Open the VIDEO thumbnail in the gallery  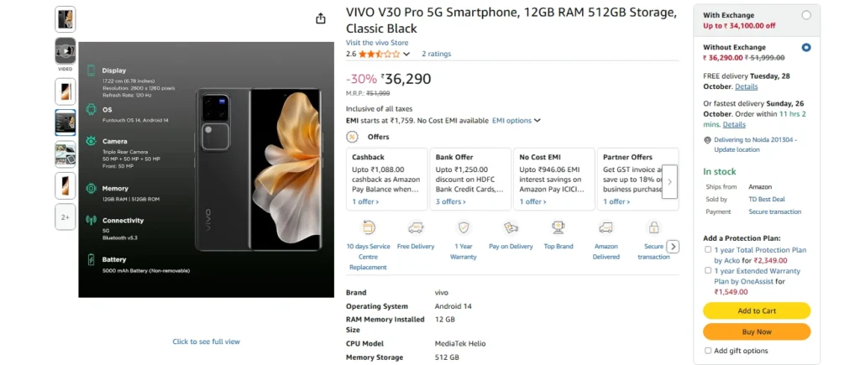(65, 51)
